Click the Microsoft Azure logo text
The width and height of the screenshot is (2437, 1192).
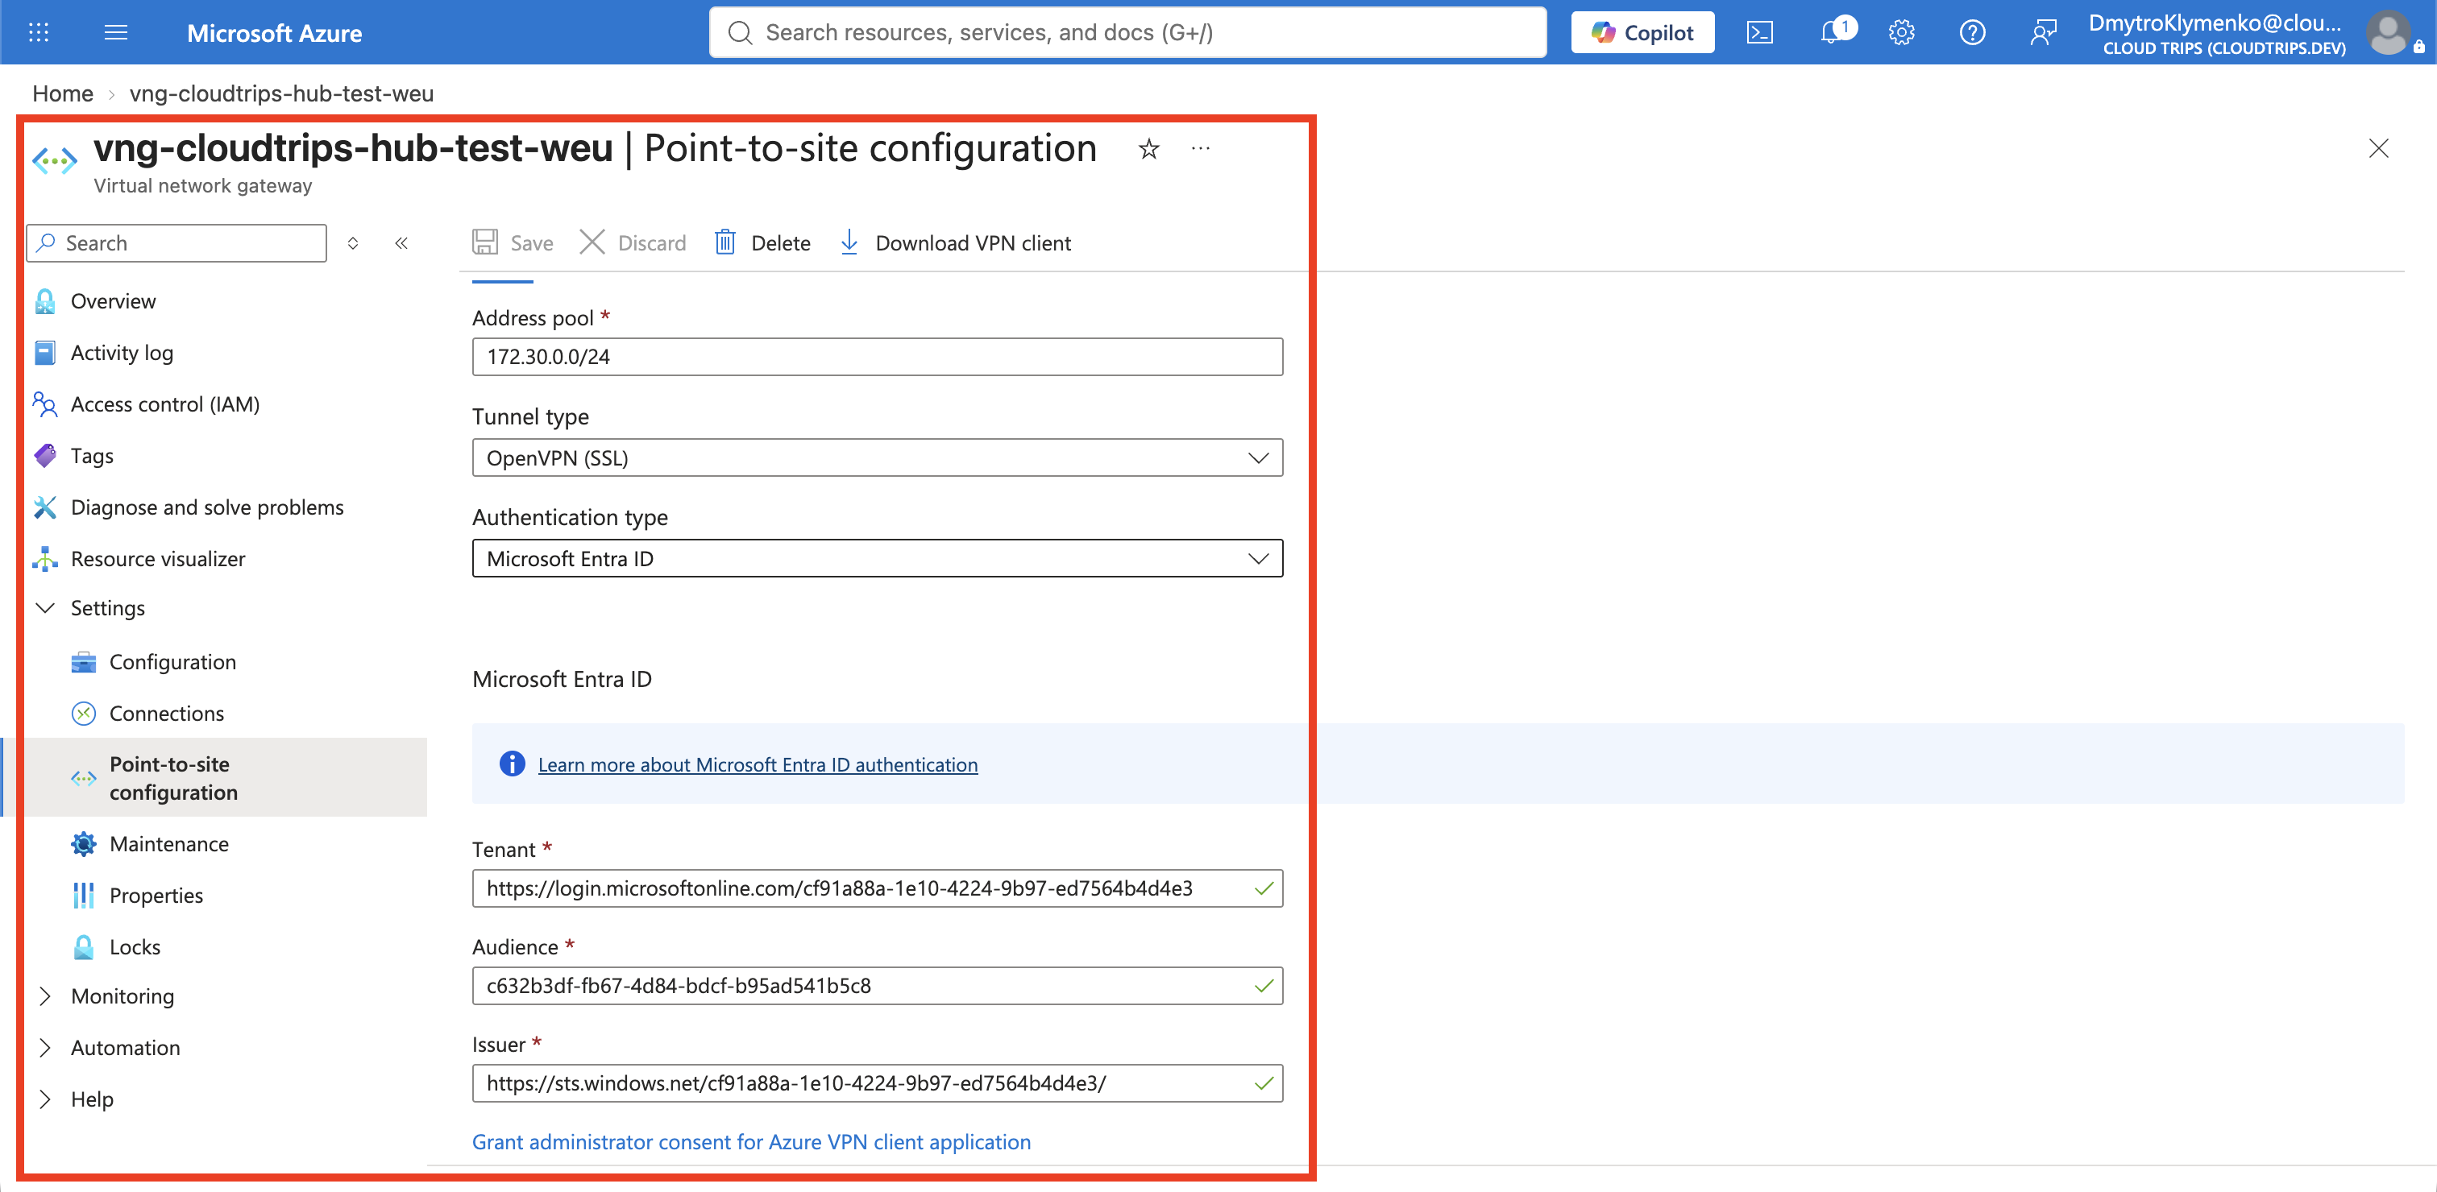pos(274,33)
